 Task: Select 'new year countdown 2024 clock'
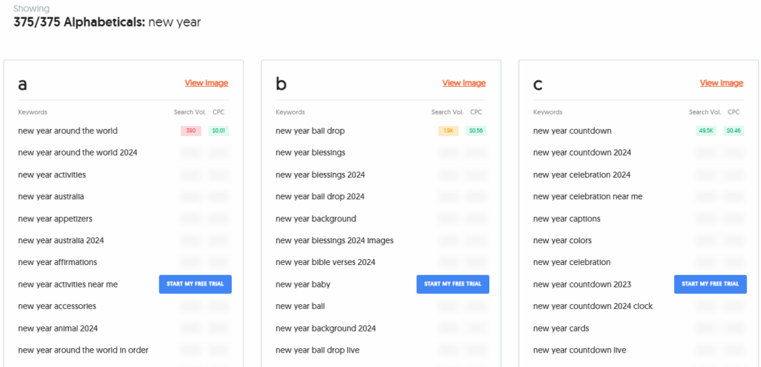pyautogui.click(x=593, y=306)
